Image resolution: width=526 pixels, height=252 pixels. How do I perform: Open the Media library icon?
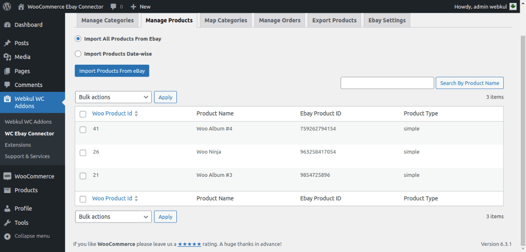7,57
